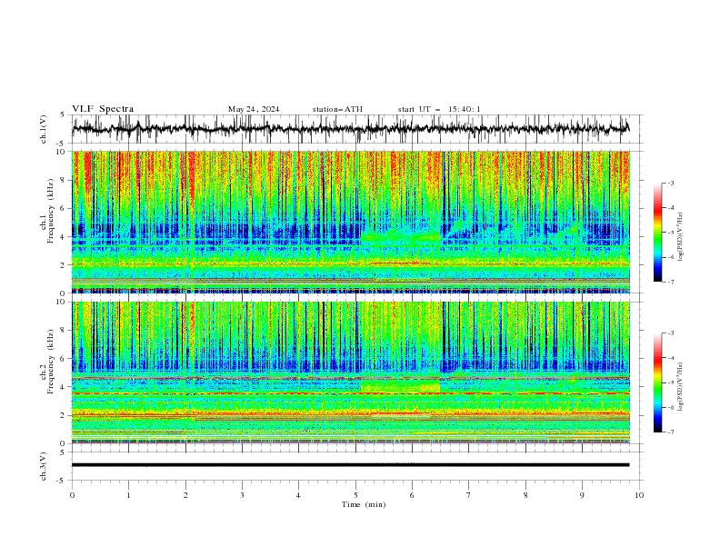Image resolution: width=720 pixels, height=556 pixels.
Task: Click the 'Time (min)' axis label
Action: click(364, 504)
